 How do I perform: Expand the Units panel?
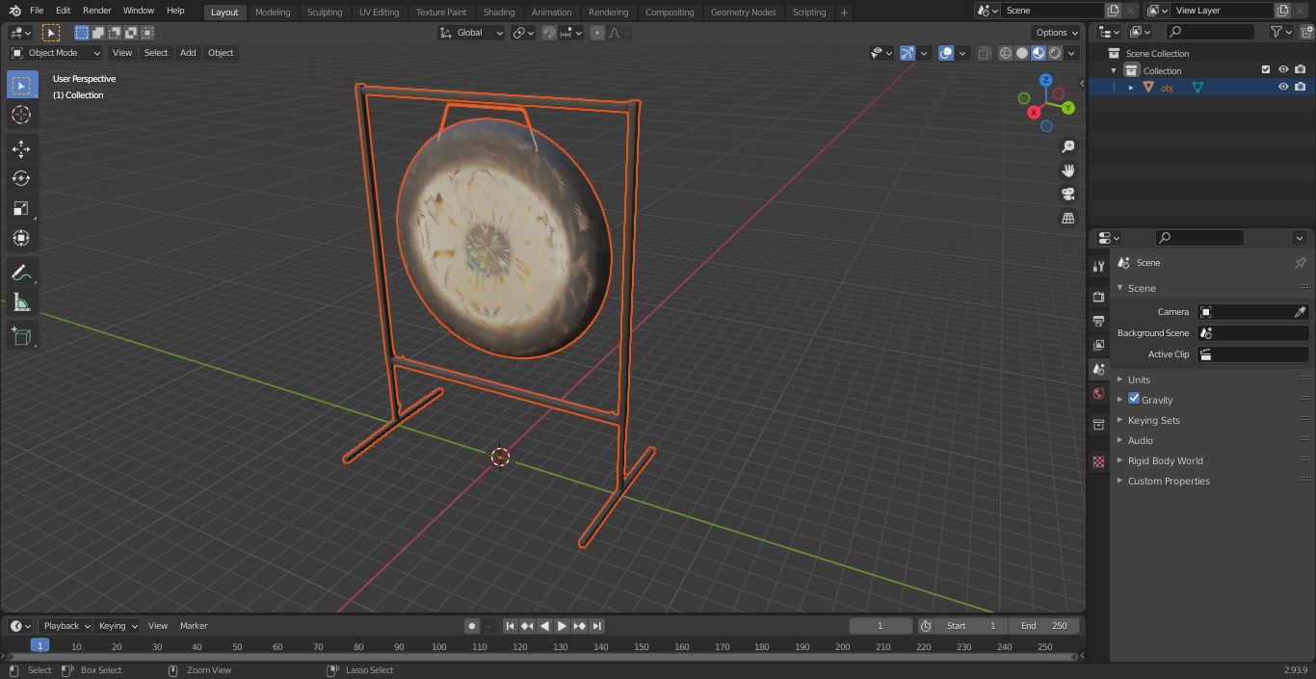point(1139,379)
